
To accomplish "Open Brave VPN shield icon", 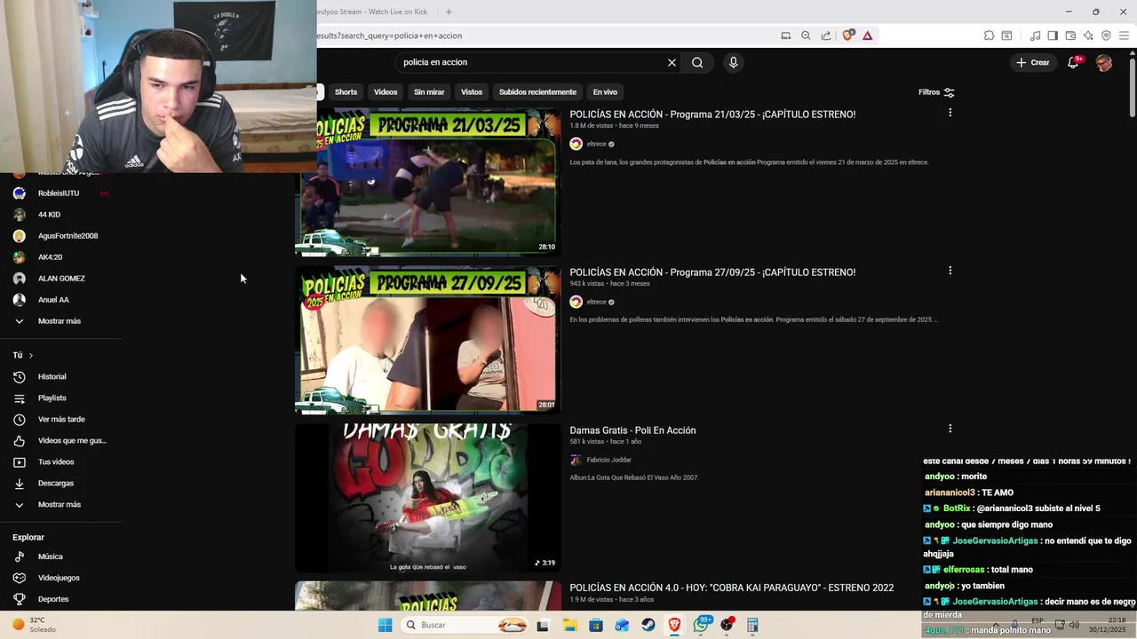I will [1106, 35].
